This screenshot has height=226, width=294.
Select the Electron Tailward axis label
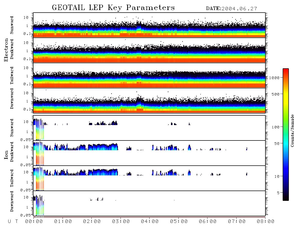pos(12,76)
